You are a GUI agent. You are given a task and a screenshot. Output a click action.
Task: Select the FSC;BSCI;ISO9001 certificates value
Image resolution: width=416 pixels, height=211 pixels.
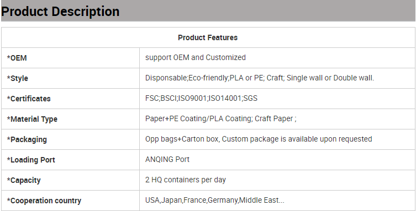pyautogui.click(x=201, y=99)
